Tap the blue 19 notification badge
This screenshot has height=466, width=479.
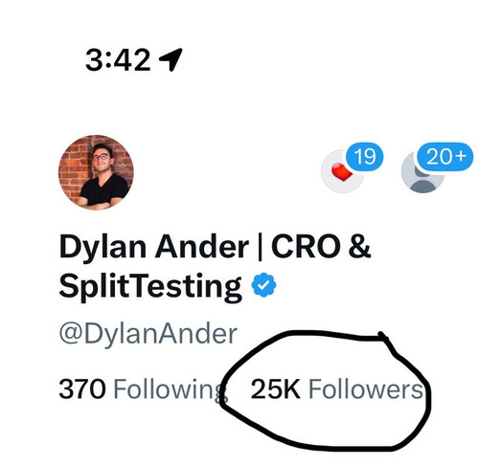(365, 157)
